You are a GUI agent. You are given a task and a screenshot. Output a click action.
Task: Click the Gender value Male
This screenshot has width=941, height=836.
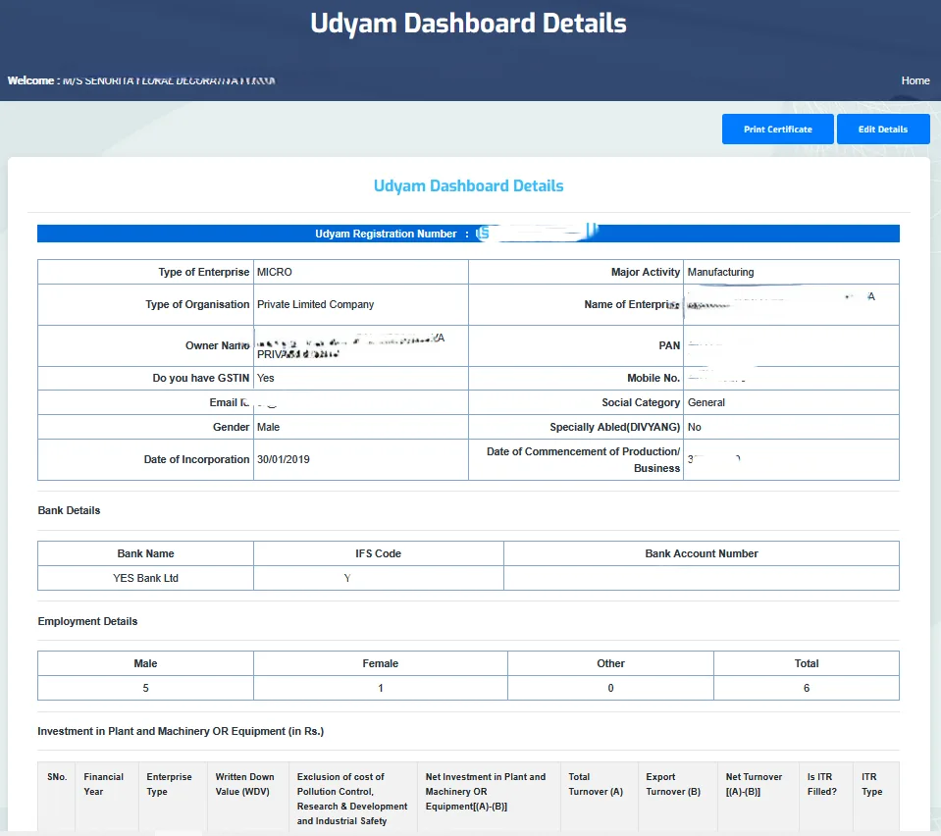tap(268, 427)
